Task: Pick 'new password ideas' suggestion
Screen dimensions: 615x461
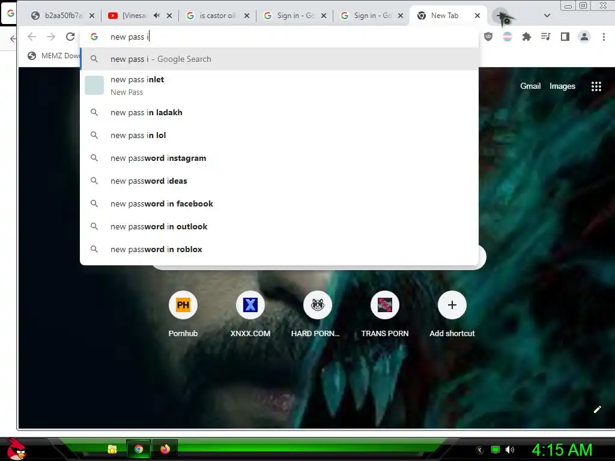Action: (x=279, y=181)
